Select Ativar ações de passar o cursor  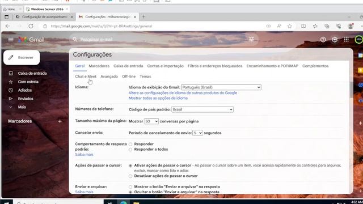(x=130, y=165)
